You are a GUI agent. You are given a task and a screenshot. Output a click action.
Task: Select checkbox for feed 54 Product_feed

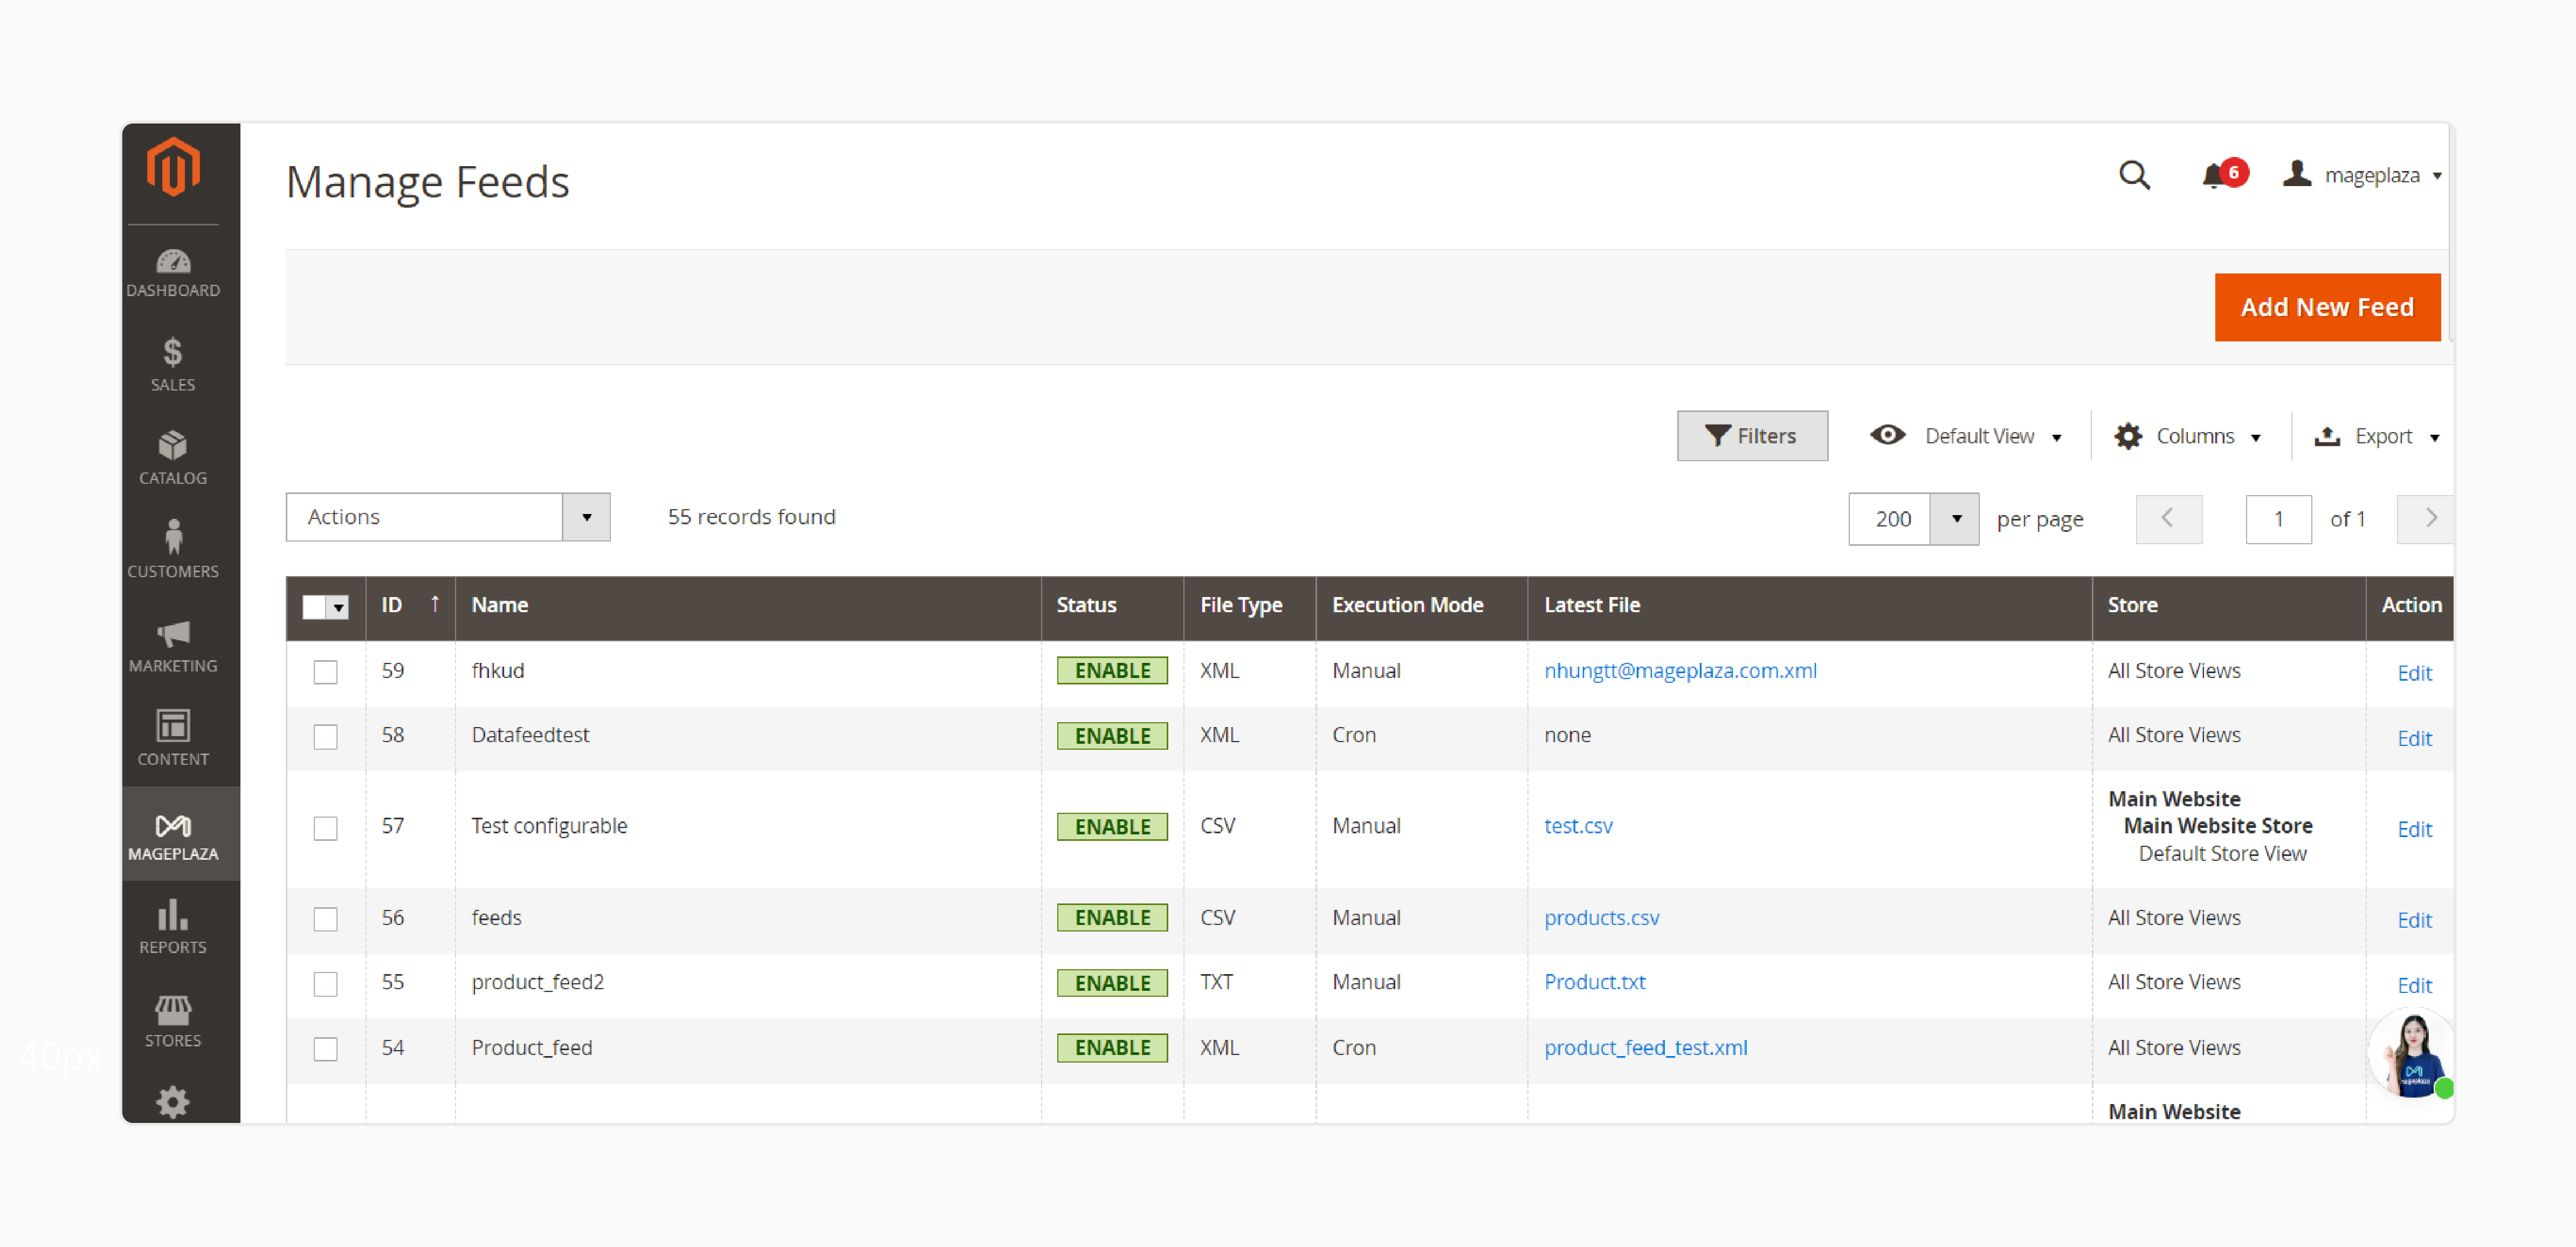pos(325,1049)
